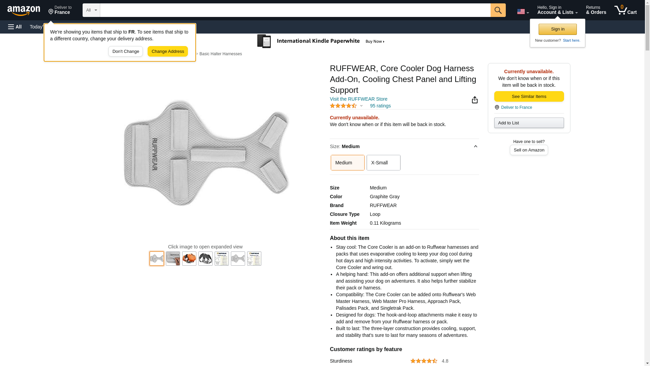This screenshot has height=366, width=650.
Task: Open the All hamburger menu
Action: tap(15, 27)
